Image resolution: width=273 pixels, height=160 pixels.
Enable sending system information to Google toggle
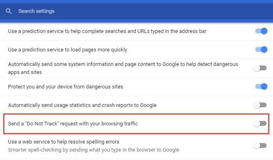[260, 68]
